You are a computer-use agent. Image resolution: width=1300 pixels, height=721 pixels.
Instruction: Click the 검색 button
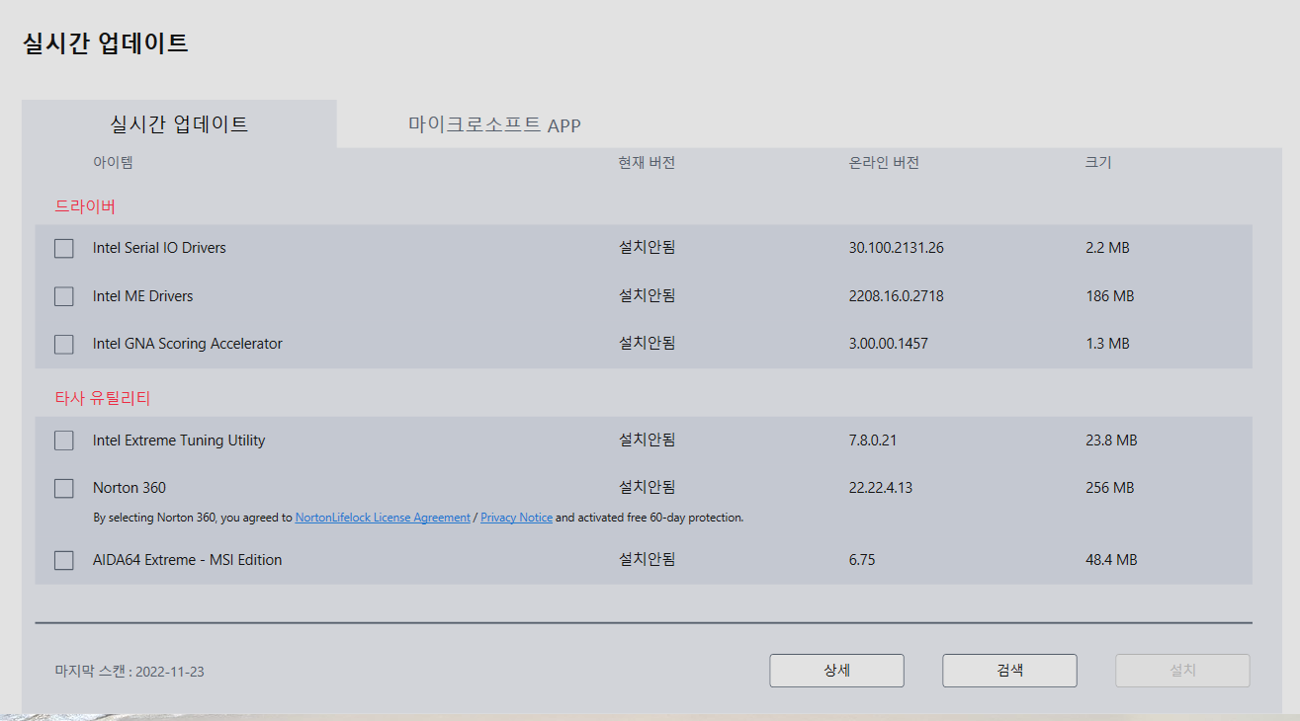point(1009,671)
